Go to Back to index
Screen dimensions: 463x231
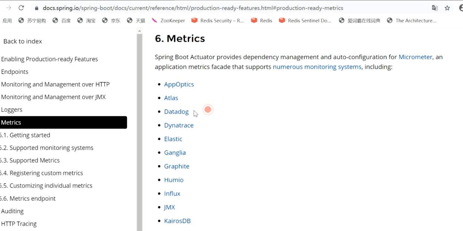[23, 41]
